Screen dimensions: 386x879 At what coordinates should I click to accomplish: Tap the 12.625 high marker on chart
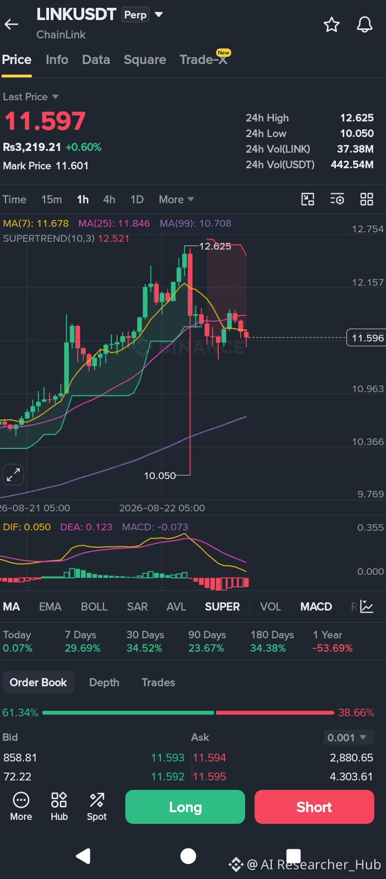215,246
